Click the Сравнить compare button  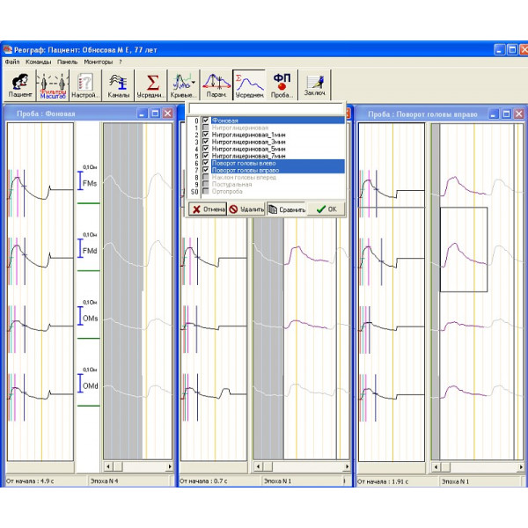tap(287, 209)
